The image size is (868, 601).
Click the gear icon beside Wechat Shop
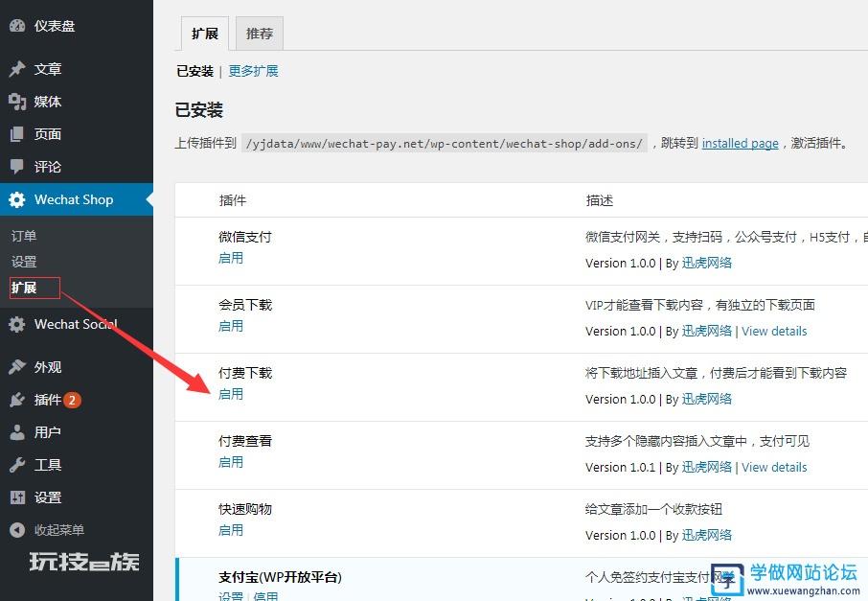tap(17, 199)
